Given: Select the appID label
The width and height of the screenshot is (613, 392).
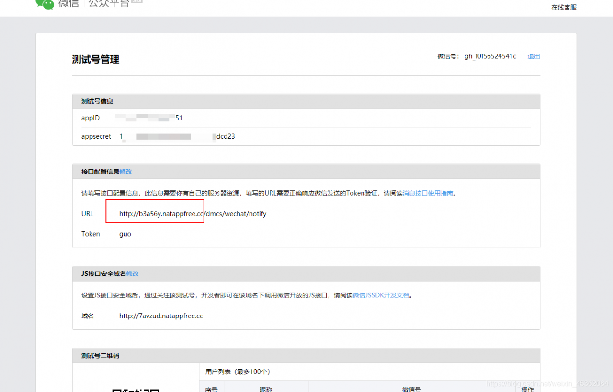Looking at the screenshot, I should click(x=91, y=118).
